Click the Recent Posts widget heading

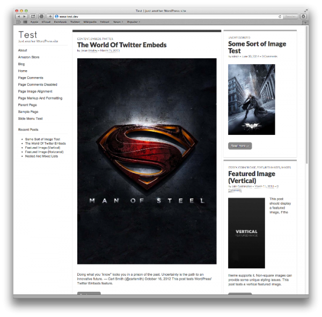(28, 130)
